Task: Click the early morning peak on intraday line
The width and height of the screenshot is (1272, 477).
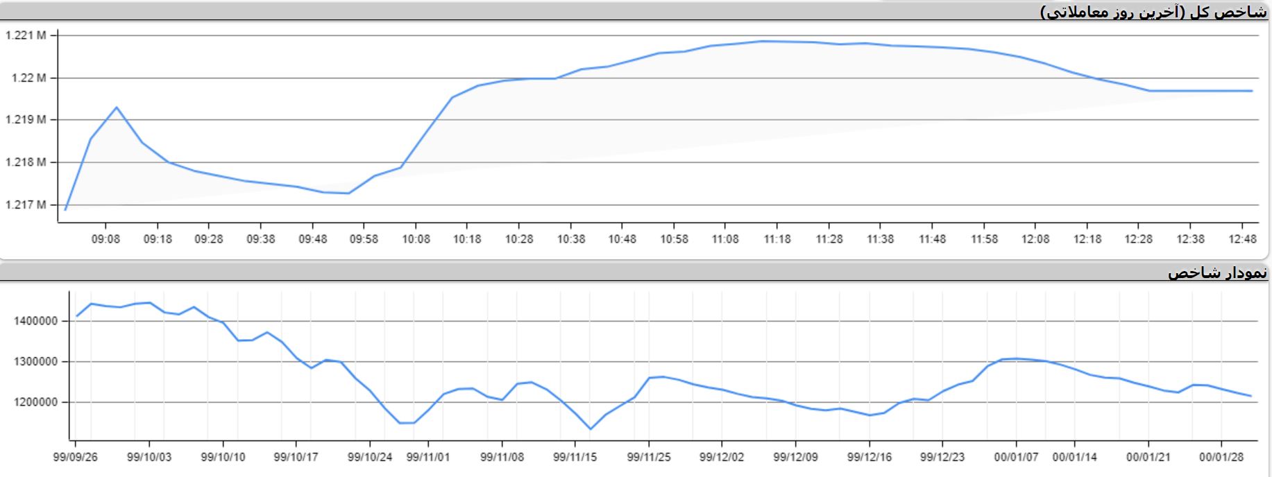Action: [117, 107]
